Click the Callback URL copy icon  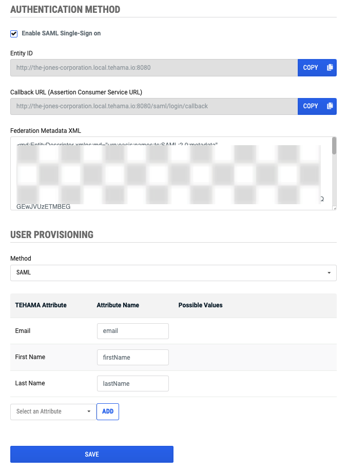(330, 106)
